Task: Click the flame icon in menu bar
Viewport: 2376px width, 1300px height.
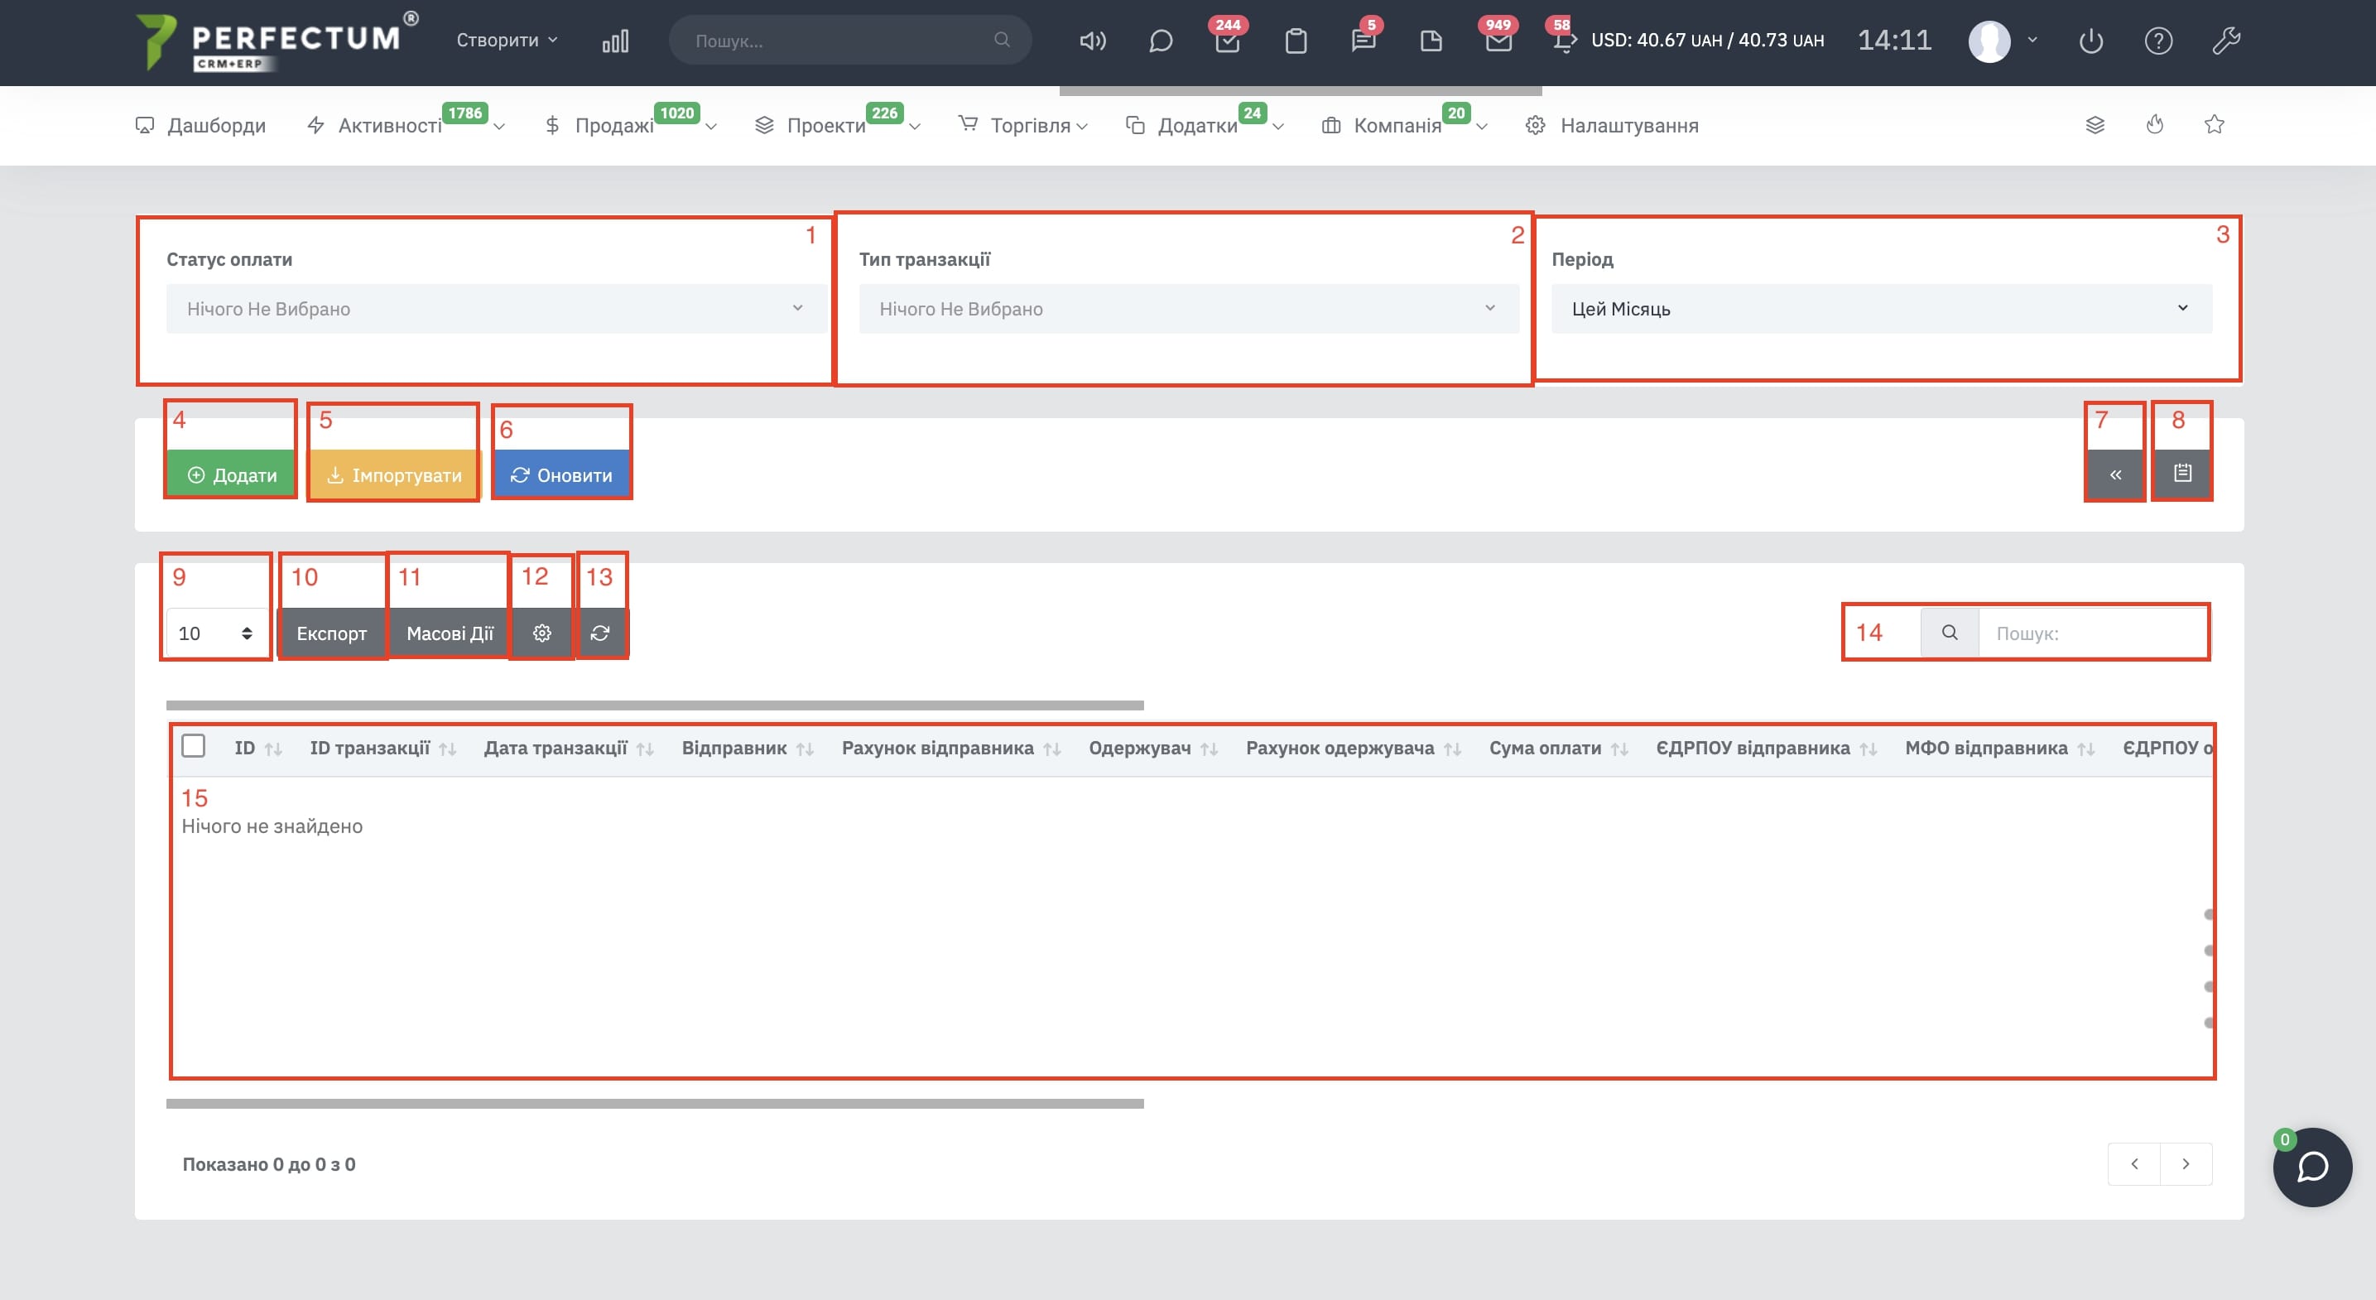Action: (2155, 124)
